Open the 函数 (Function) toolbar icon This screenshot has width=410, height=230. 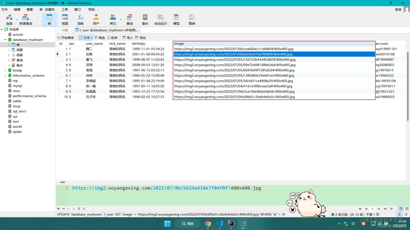point(81,20)
